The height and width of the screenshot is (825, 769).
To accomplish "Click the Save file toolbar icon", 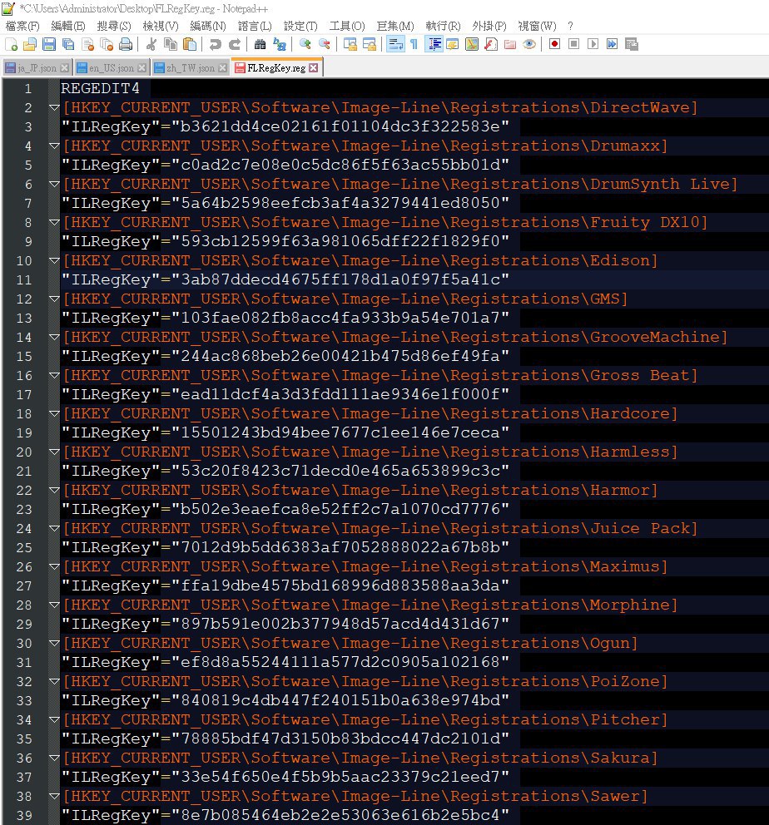I will click(x=48, y=44).
